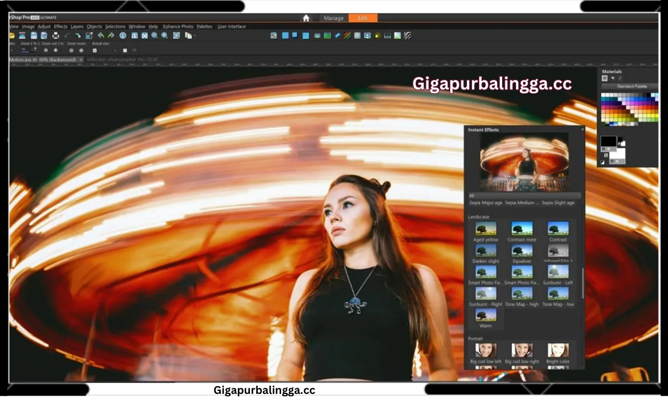Click the green Undo arrow icon
Viewport: 668px width, 400px height.
click(101, 36)
